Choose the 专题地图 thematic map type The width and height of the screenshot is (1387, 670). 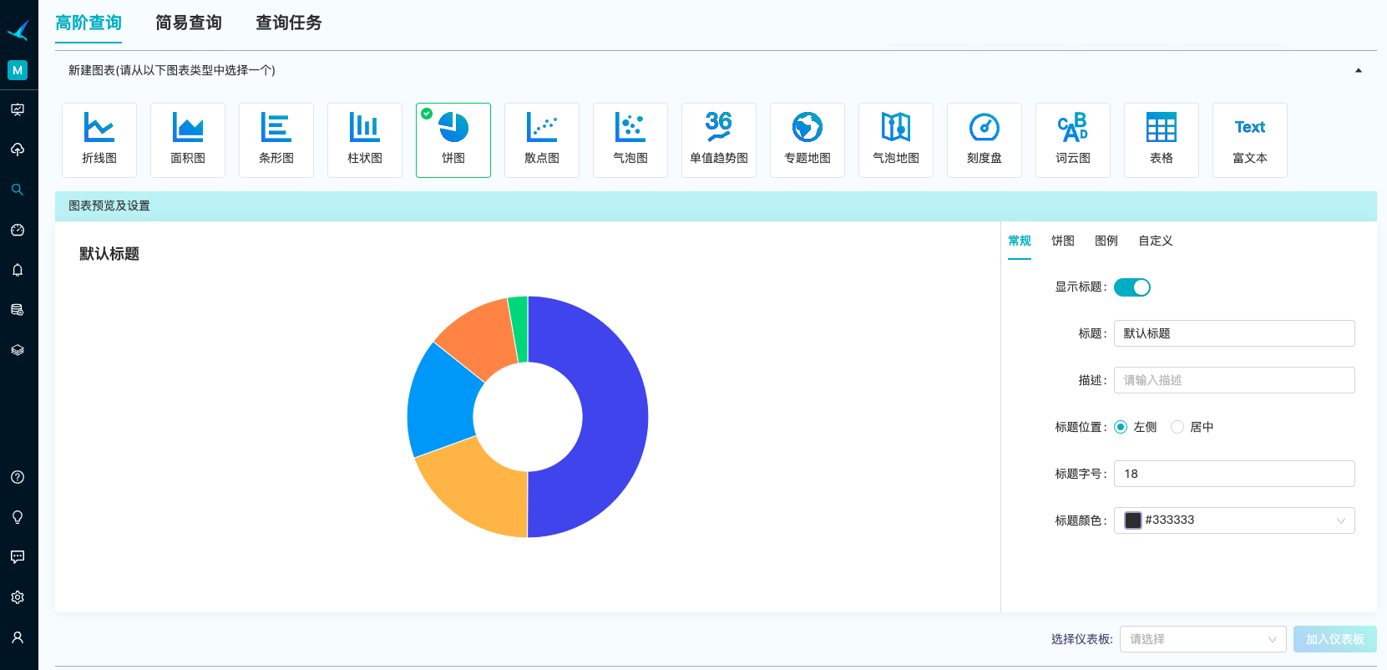pyautogui.click(x=807, y=140)
